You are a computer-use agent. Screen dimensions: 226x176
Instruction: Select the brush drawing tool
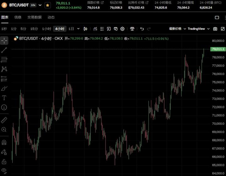[4, 88]
